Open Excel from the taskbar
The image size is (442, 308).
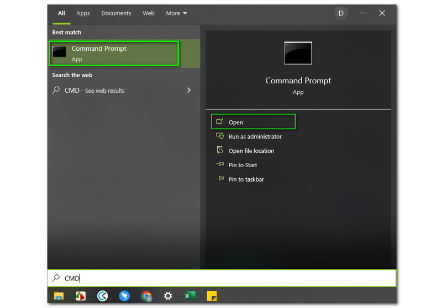click(190, 296)
